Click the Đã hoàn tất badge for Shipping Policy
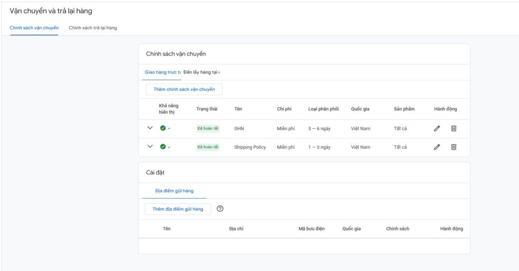519x271 pixels. [208, 147]
